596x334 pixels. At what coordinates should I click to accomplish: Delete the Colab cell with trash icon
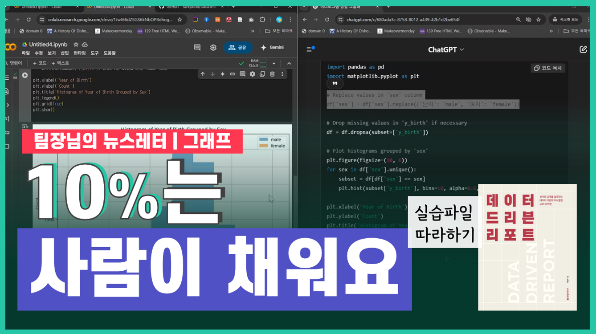pos(272,74)
